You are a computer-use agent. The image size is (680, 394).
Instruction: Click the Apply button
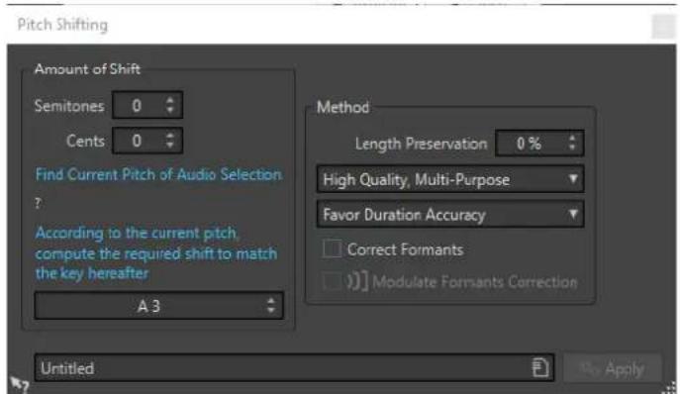point(613,368)
